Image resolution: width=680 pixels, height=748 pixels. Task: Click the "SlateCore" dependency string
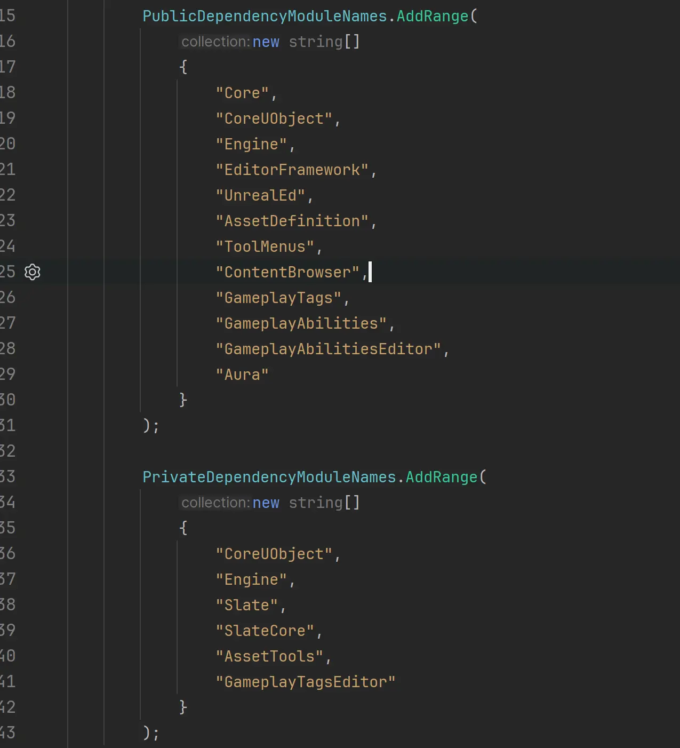click(265, 631)
